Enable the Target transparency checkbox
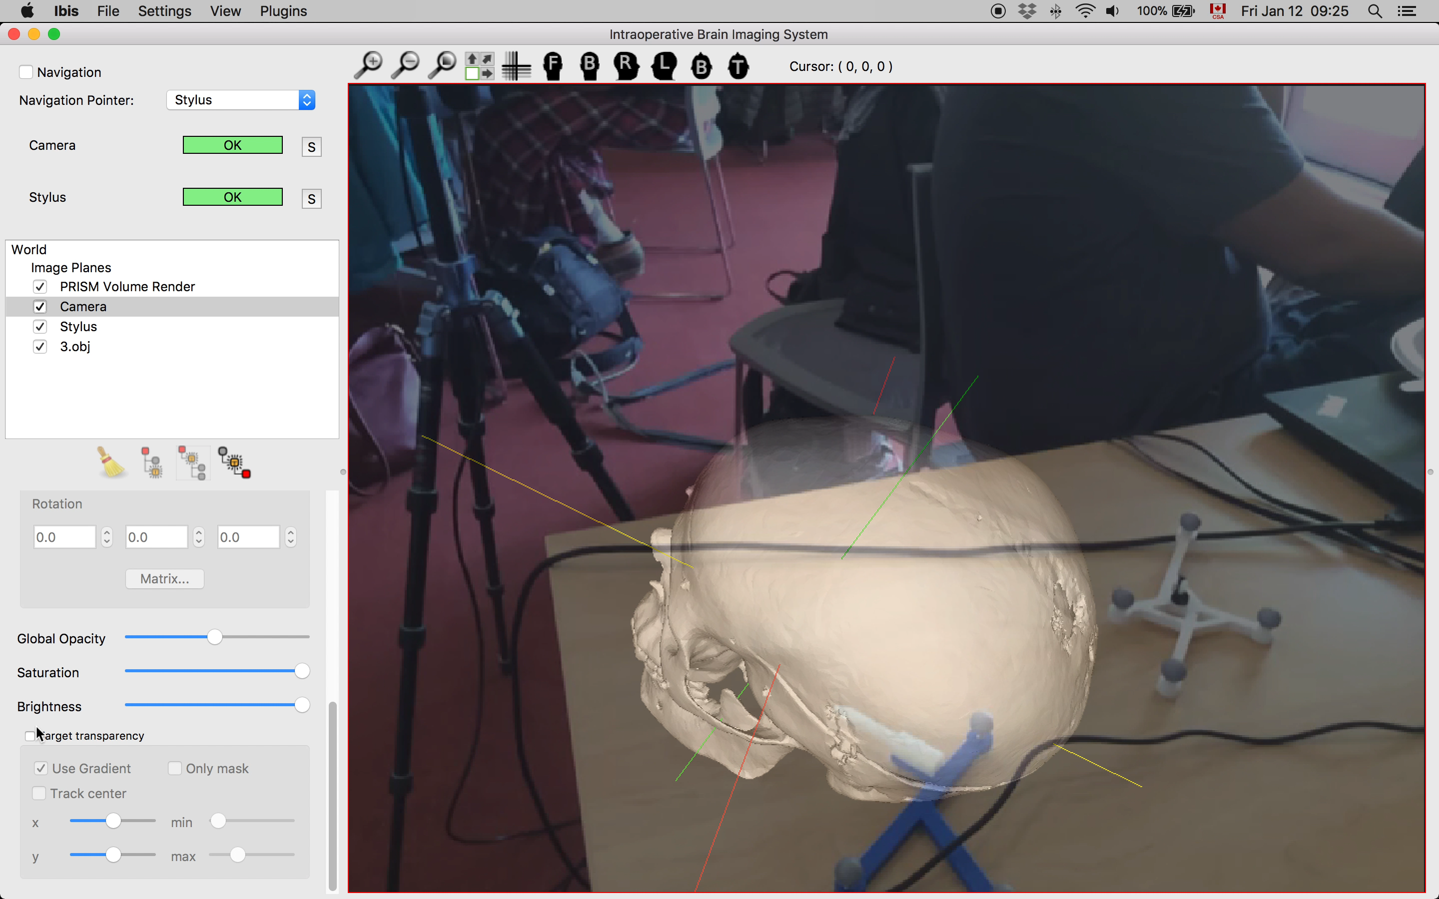1439x899 pixels. click(30, 735)
